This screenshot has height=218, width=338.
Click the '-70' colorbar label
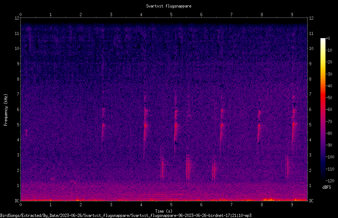[x=329, y=122]
